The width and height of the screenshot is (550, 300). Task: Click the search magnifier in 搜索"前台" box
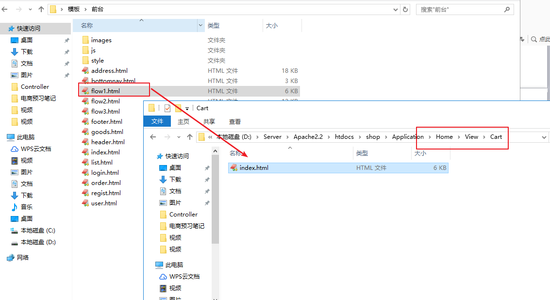click(x=506, y=9)
